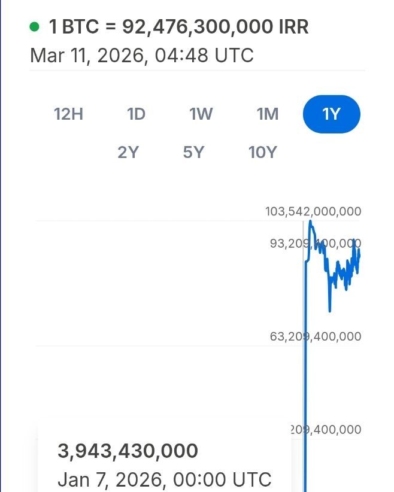394x492 pixels.
Task: Choose the 1W time range
Action: pyautogui.click(x=201, y=114)
